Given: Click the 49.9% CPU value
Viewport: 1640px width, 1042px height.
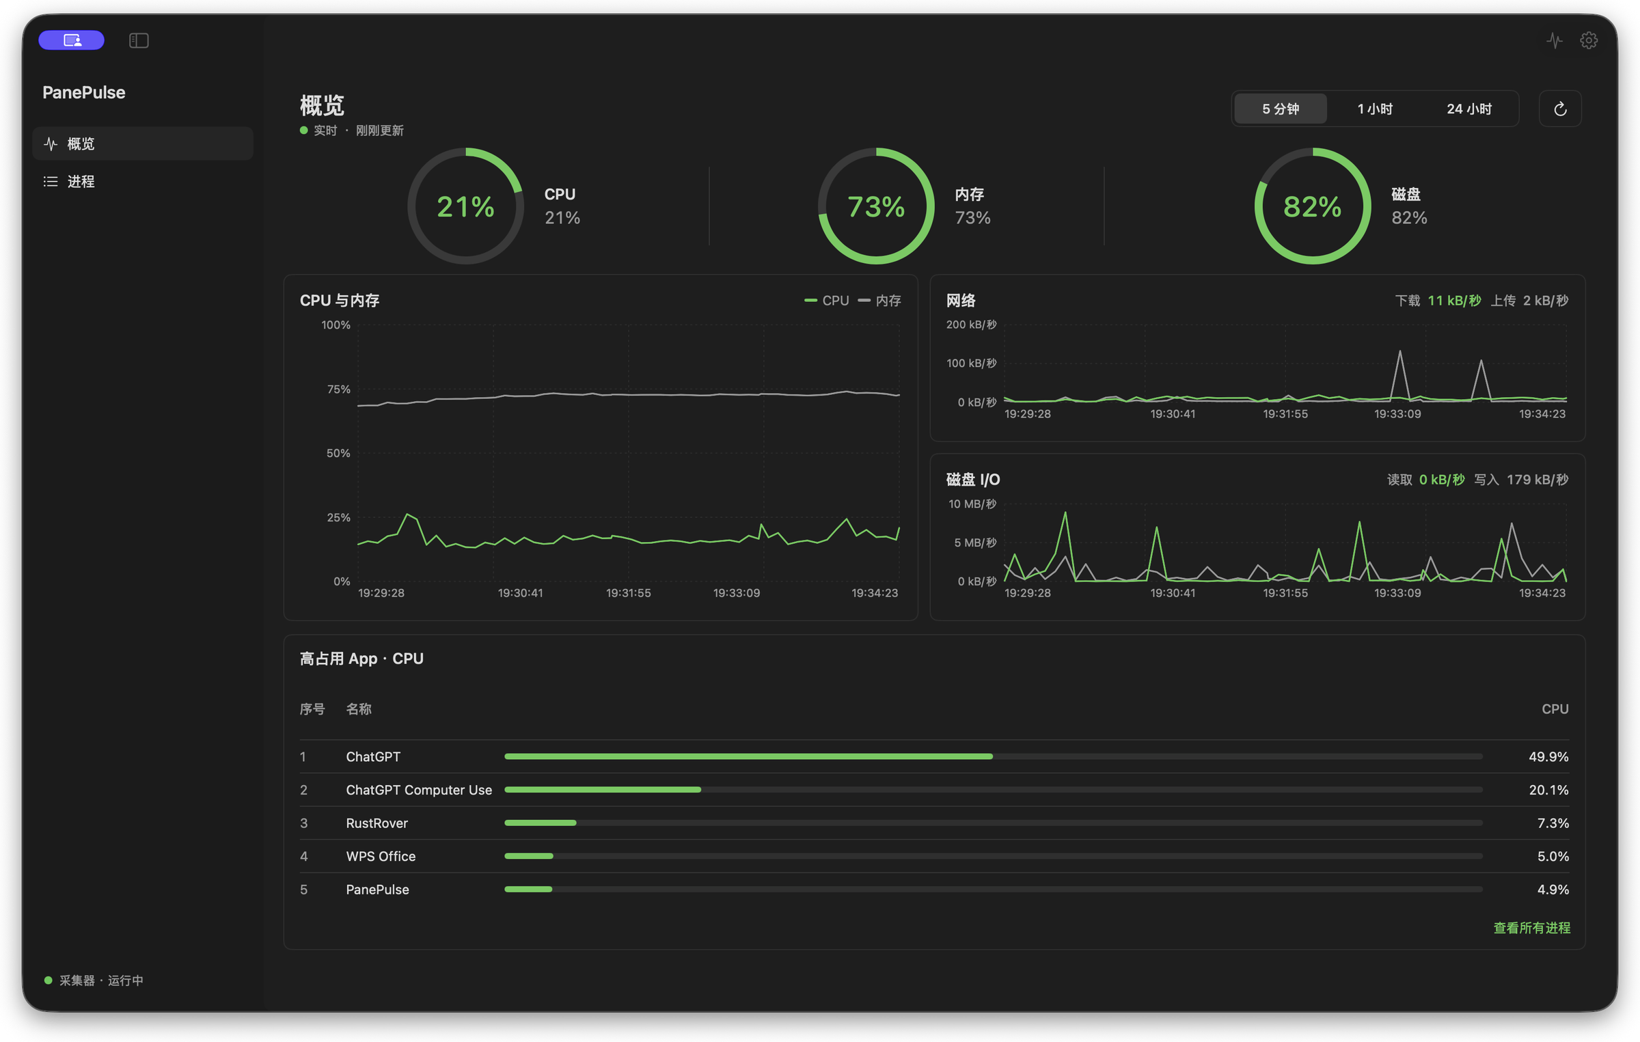Looking at the screenshot, I should [x=1548, y=756].
